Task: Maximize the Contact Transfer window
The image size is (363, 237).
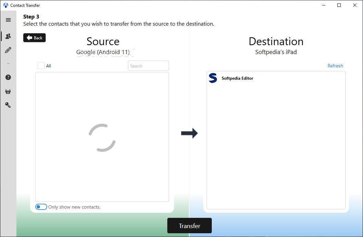Action: [x=339, y=5]
